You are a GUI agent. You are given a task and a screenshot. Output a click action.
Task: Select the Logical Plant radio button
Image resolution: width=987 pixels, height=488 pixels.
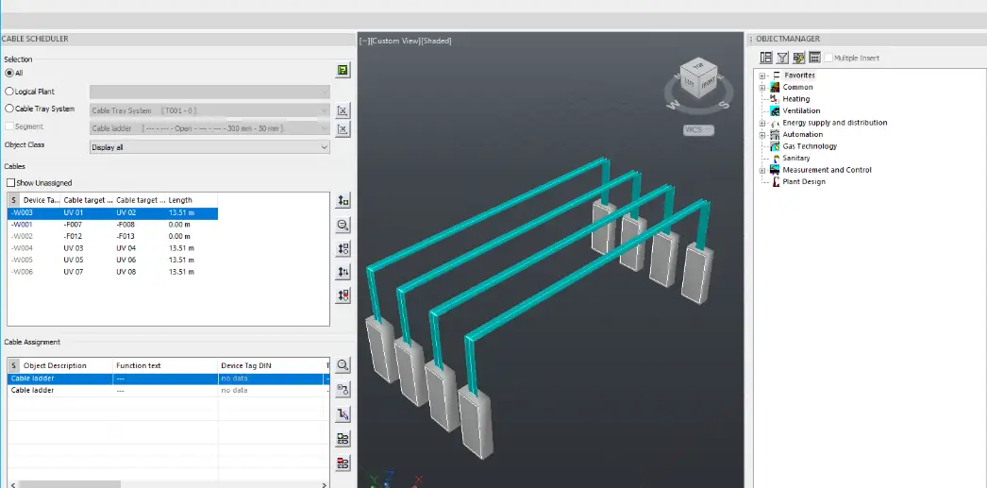point(10,92)
